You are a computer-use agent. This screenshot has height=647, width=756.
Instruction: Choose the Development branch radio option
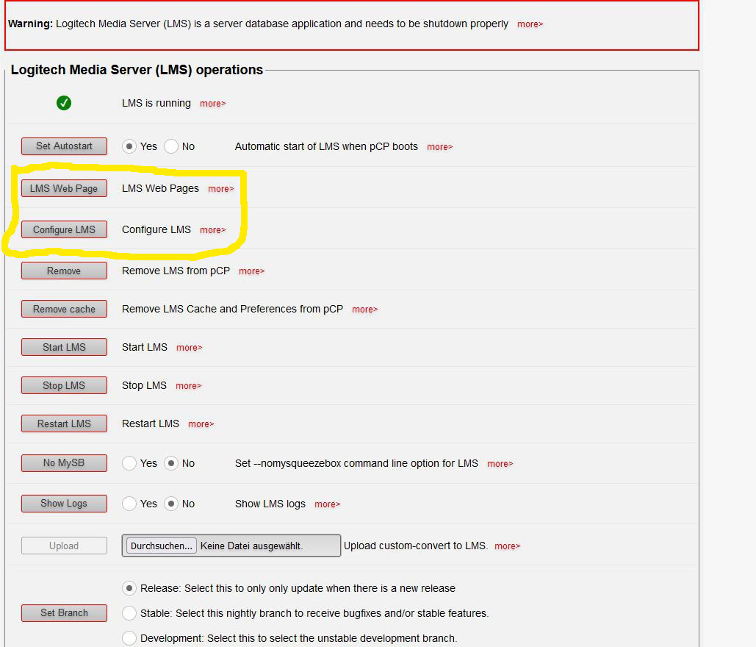[129, 638]
